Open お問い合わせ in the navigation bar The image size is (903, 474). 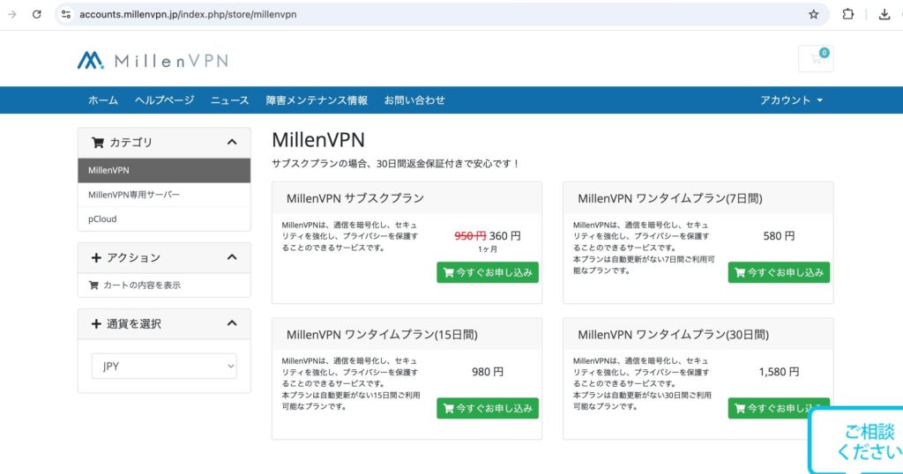[x=414, y=100]
